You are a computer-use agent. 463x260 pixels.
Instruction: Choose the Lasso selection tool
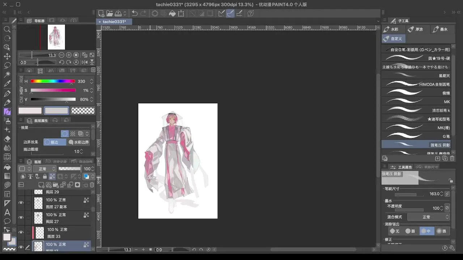pyautogui.click(x=7, y=65)
